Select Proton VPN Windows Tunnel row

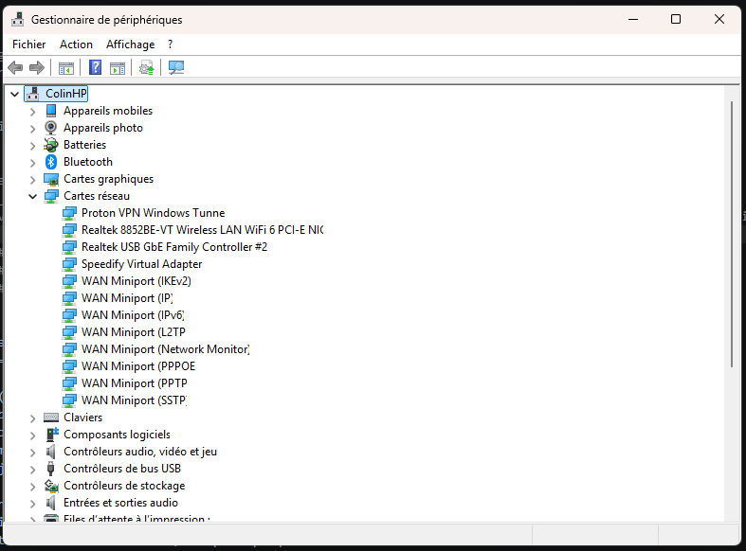click(x=154, y=213)
